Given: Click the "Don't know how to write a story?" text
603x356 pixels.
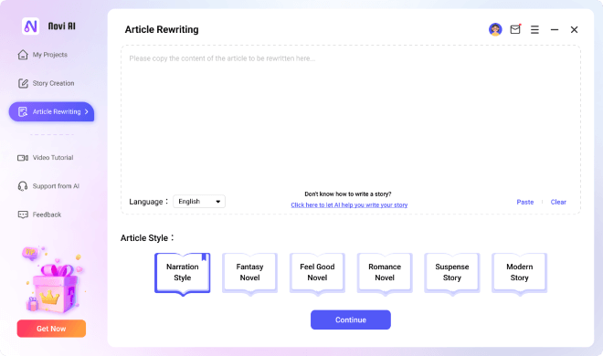Looking at the screenshot, I should point(348,194).
